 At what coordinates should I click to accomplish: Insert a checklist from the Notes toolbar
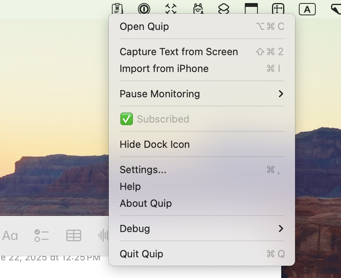[41, 235]
